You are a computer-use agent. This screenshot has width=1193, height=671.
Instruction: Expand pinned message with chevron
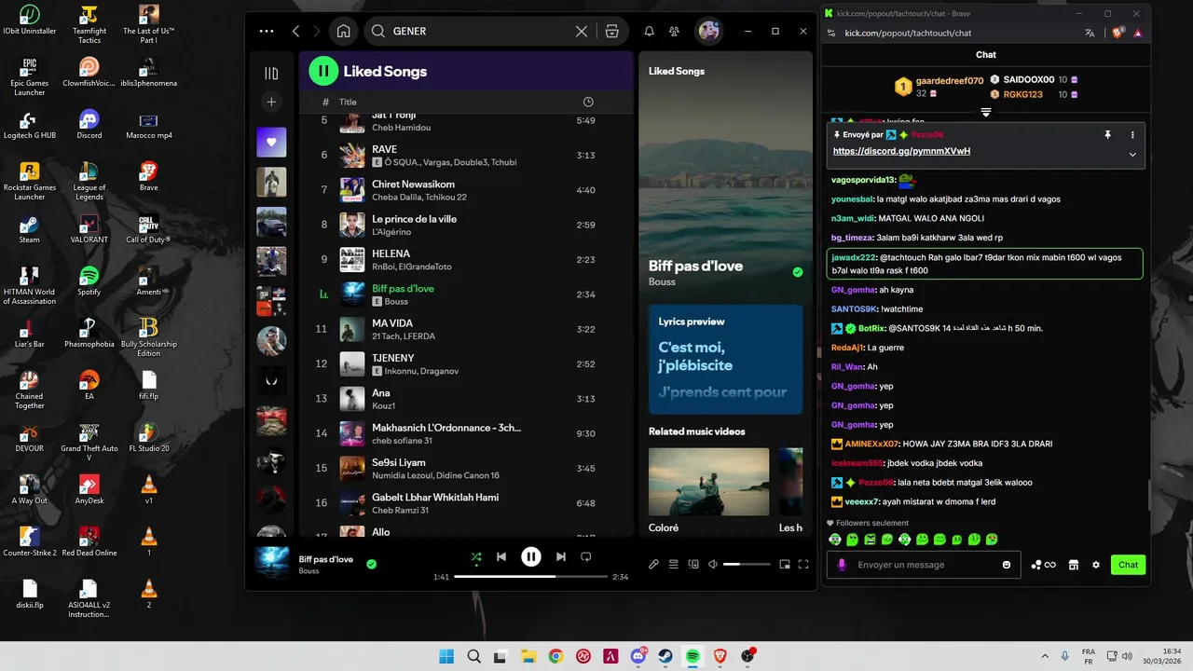[x=1132, y=155]
